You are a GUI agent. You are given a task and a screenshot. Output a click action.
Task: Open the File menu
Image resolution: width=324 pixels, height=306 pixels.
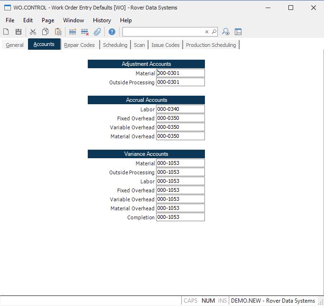tap(10, 20)
